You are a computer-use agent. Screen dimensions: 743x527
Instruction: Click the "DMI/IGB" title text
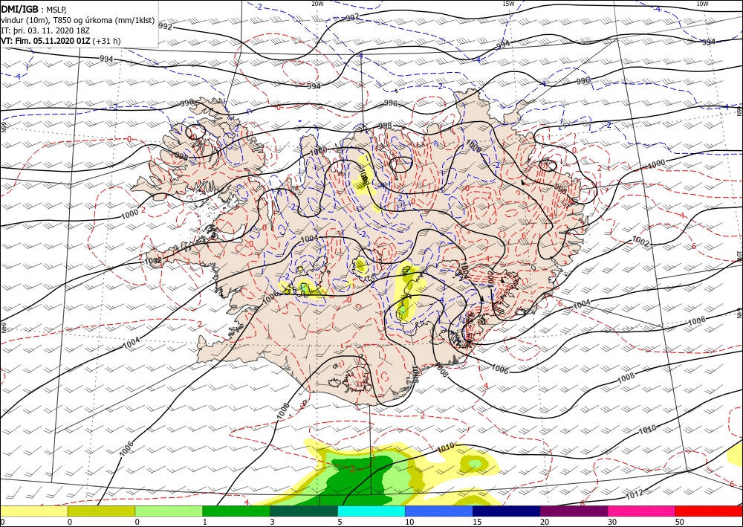[20, 9]
